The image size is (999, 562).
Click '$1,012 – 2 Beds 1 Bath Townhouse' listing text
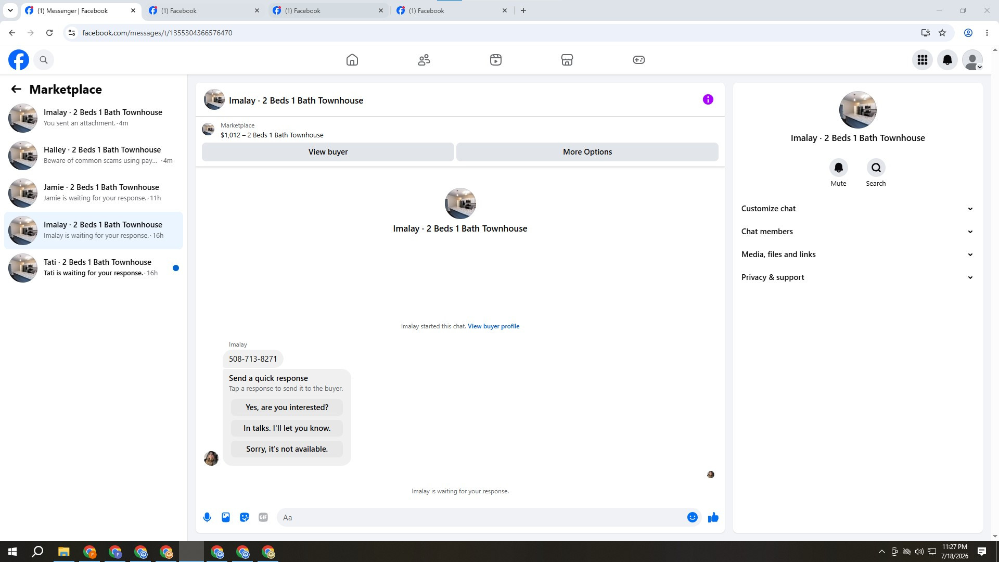[x=272, y=135]
